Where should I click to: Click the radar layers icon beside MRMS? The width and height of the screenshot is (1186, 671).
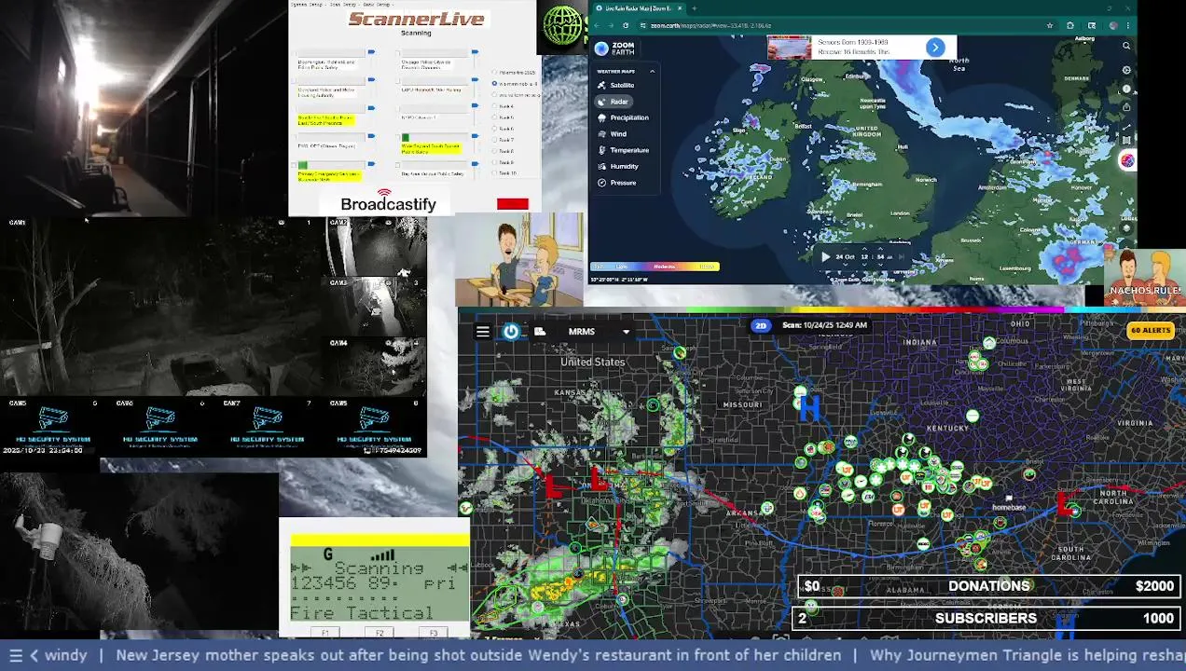(540, 332)
